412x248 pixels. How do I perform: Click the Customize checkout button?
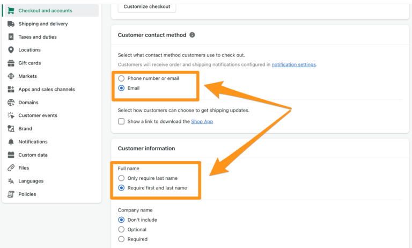pyautogui.click(x=147, y=6)
